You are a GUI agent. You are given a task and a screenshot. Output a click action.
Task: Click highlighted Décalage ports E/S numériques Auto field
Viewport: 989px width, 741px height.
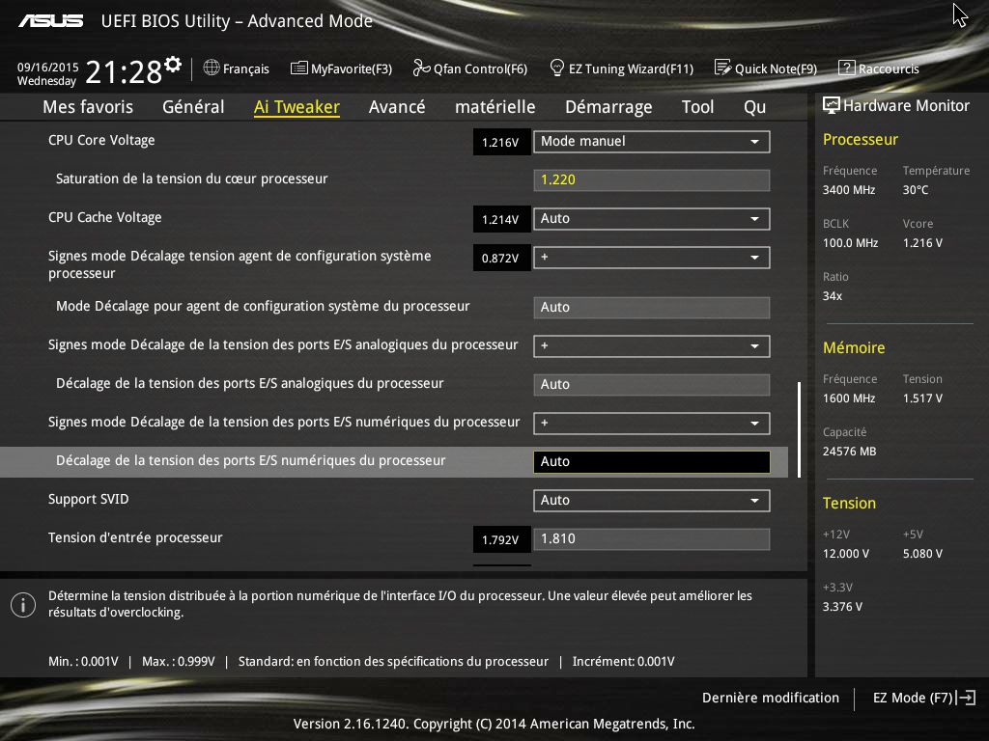point(652,462)
